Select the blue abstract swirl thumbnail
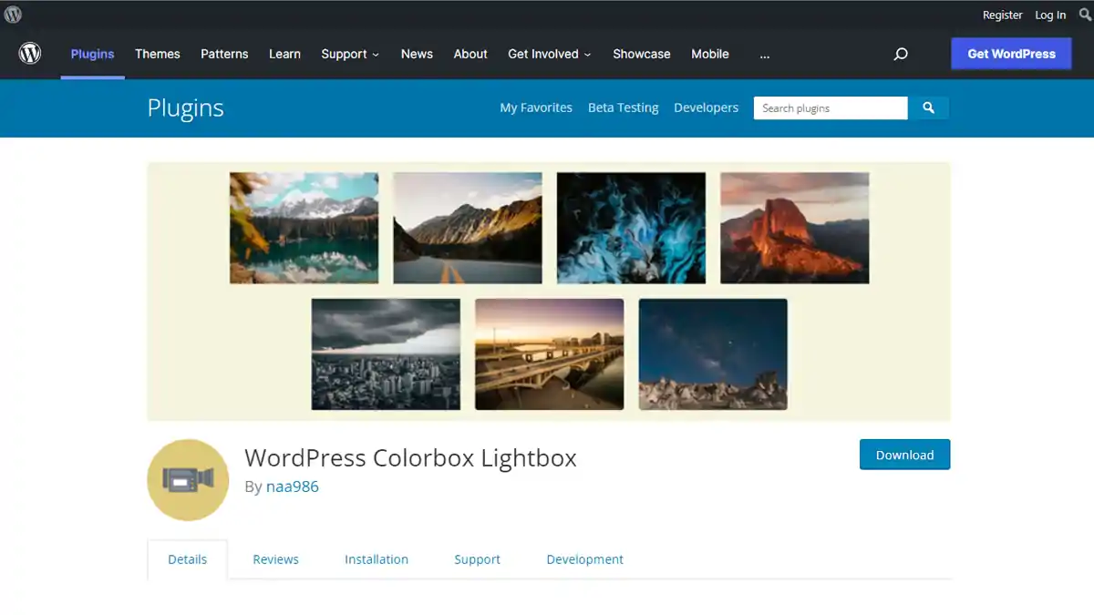This screenshot has height=615, width=1094. click(x=631, y=228)
